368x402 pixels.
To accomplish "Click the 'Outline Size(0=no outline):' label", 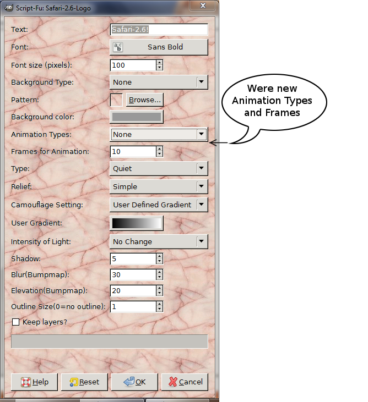I will pos(58,307).
